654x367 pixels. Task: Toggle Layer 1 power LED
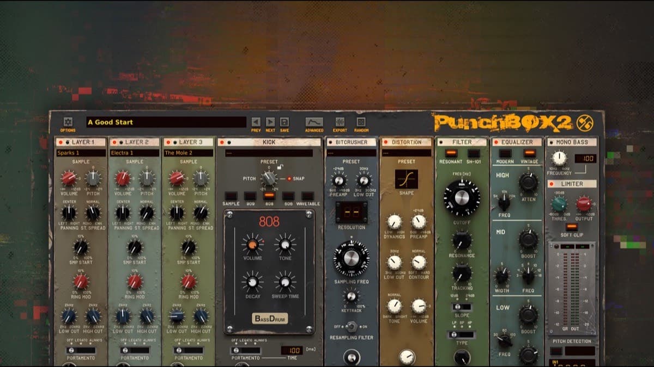[x=59, y=142]
